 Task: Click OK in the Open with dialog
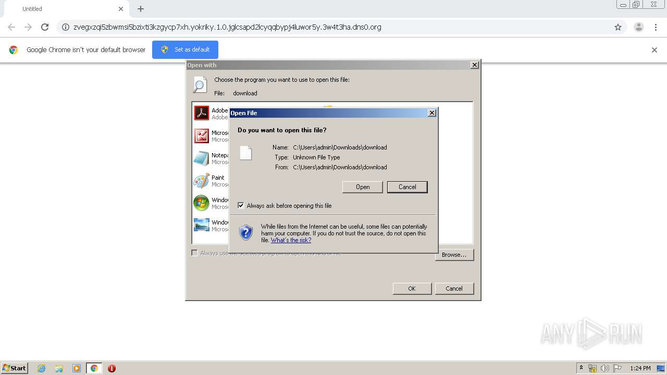click(x=412, y=289)
